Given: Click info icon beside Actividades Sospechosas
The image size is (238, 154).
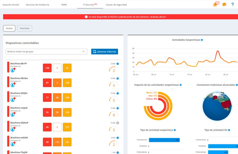Looking at the screenshot, I should (x=202, y=40).
